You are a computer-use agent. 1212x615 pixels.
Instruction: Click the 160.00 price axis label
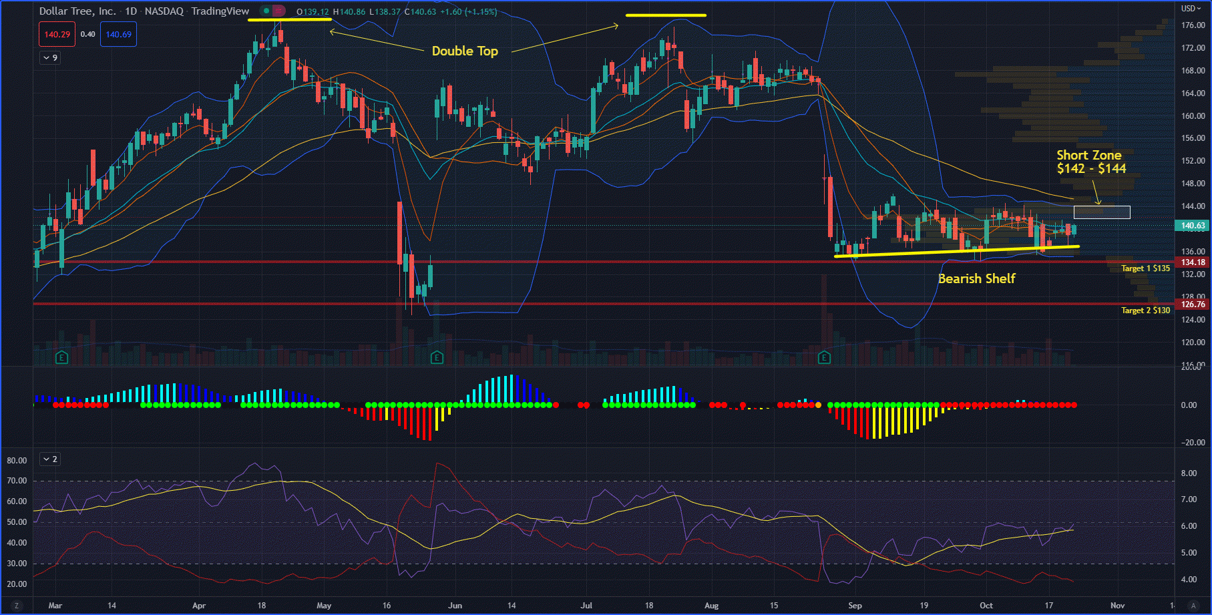coord(1193,116)
